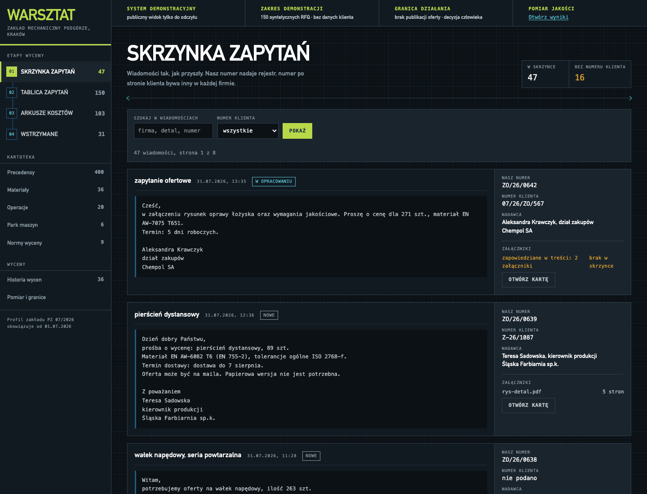The height and width of the screenshot is (494, 647).
Task: Click the POMIAR JAKOŚCI header label
Action: tap(551, 9)
